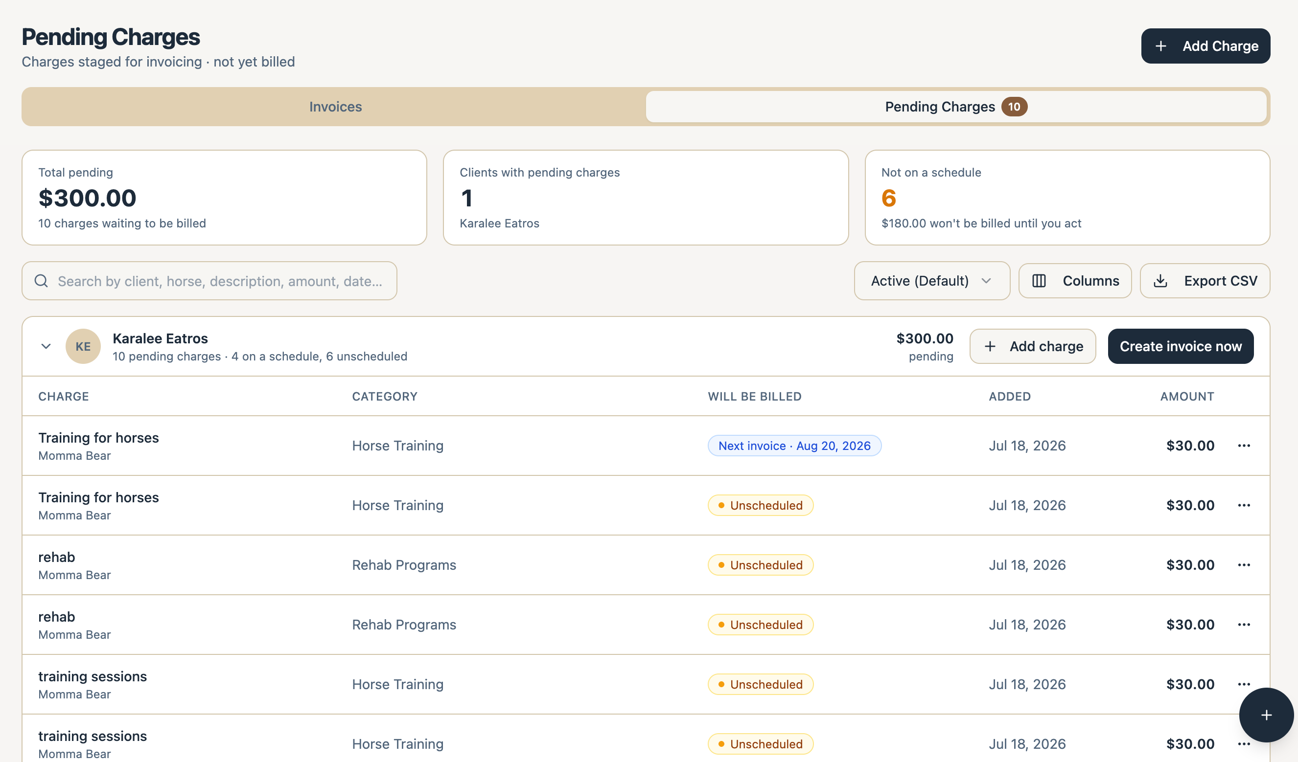Screen dimensions: 1298x762
Task: Click the download icon on Export CSV
Action: tap(1160, 281)
